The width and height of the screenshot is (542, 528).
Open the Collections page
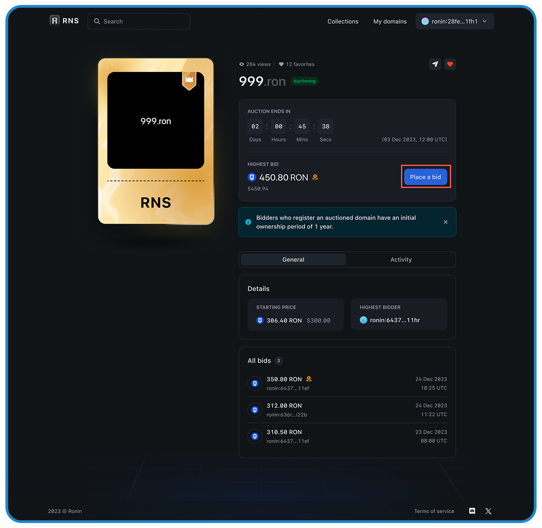(343, 21)
